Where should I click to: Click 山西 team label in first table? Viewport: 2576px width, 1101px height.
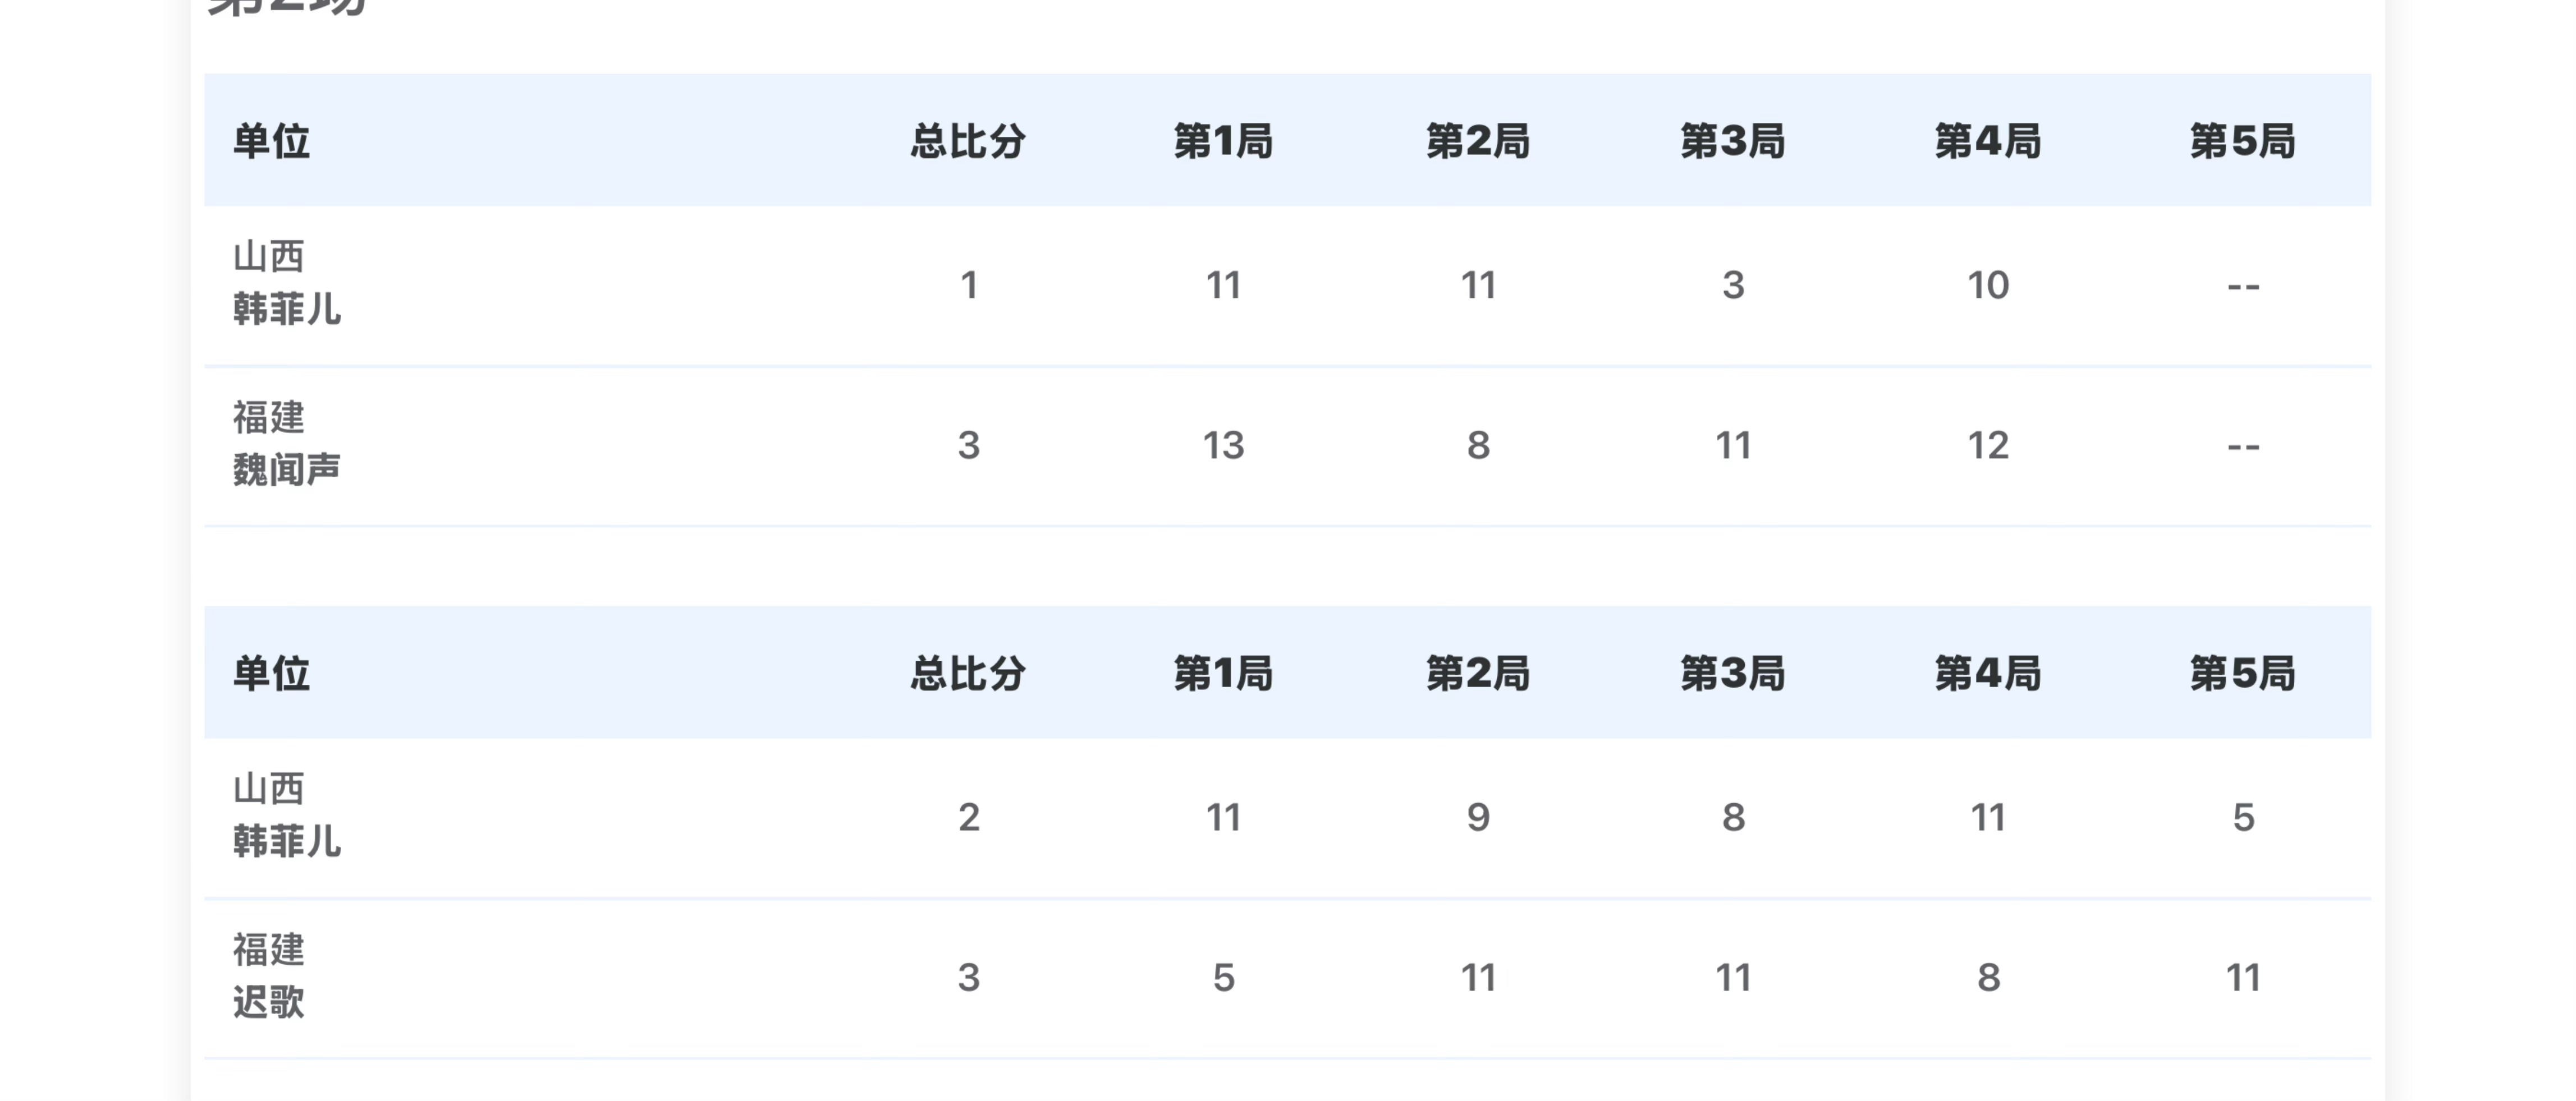[268, 257]
